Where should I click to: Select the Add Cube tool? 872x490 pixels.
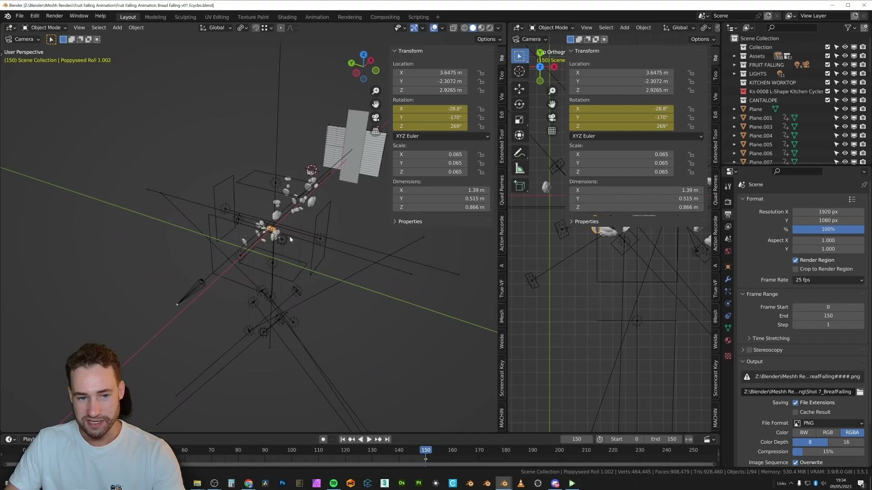click(x=519, y=186)
